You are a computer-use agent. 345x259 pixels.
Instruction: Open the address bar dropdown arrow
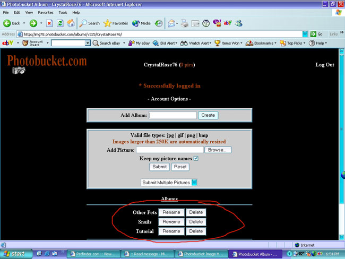[x=305, y=34]
